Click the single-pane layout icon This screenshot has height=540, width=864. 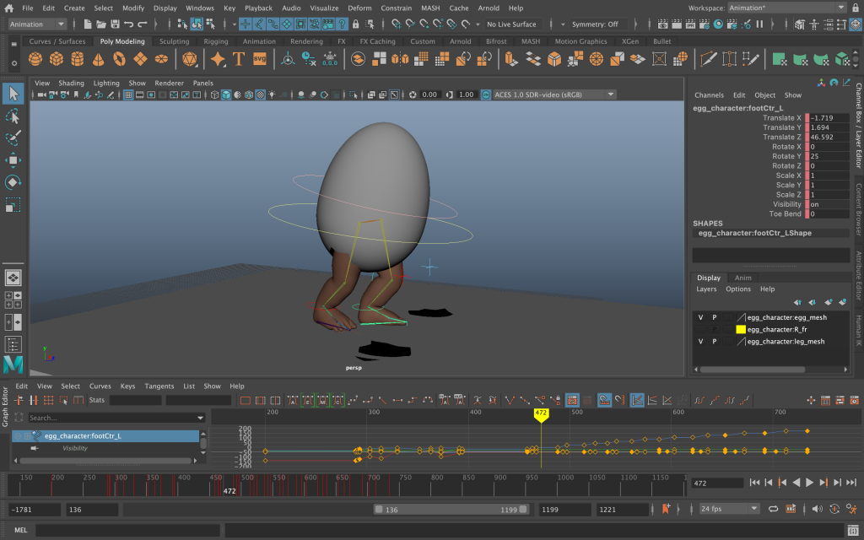13,278
